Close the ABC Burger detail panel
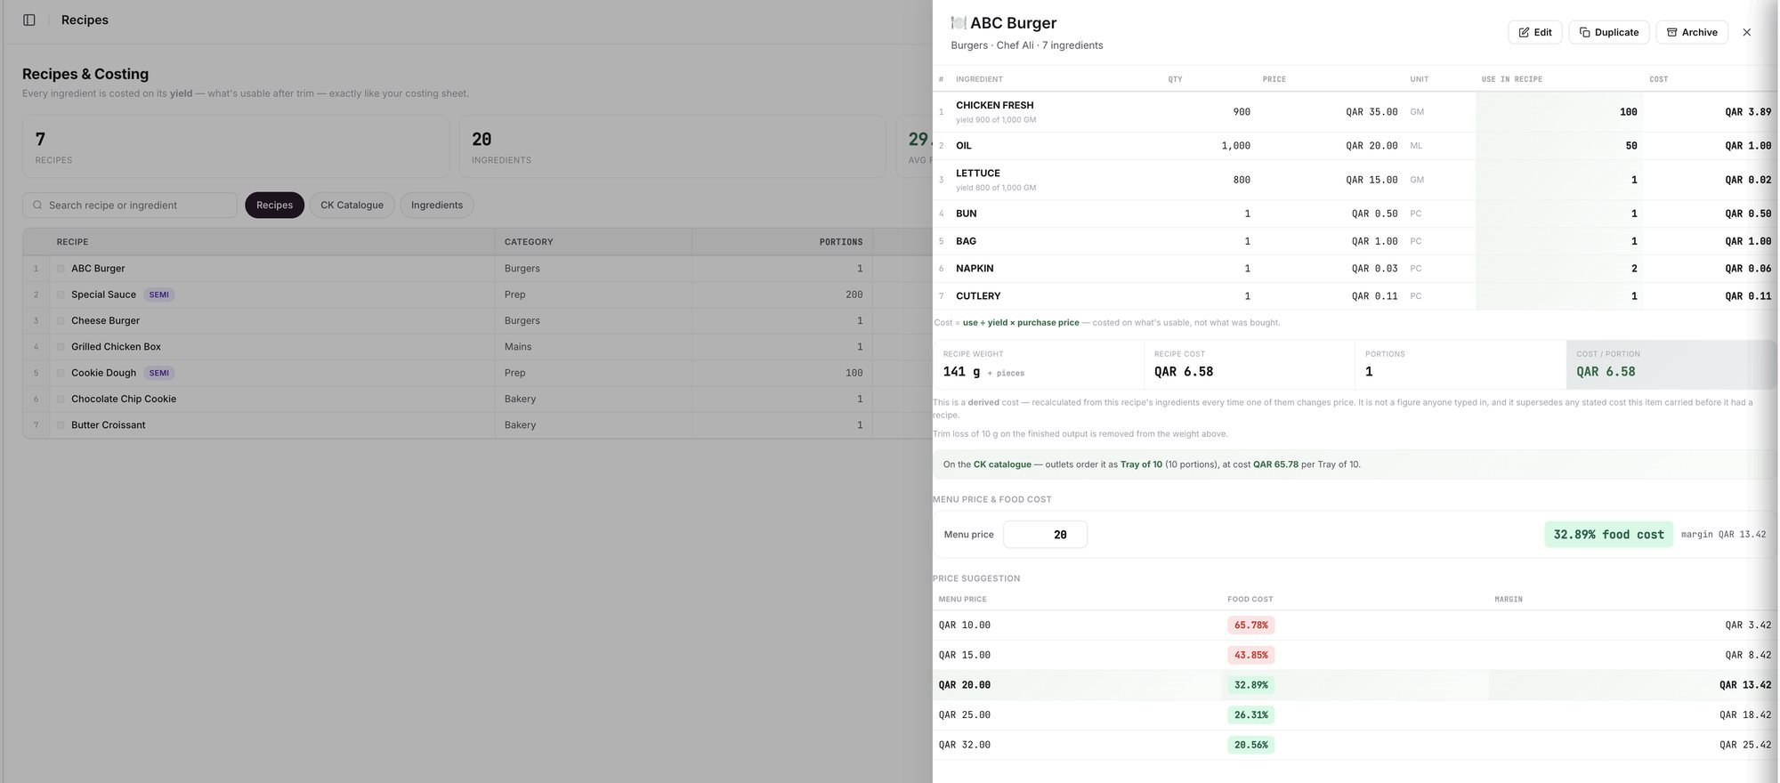Viewport: 1780px width, 783px height. pos(1746,32)
